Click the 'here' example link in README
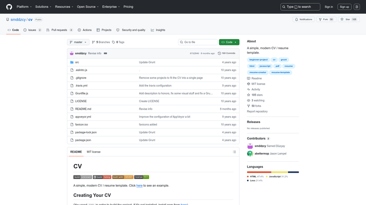 coord(140,185)
